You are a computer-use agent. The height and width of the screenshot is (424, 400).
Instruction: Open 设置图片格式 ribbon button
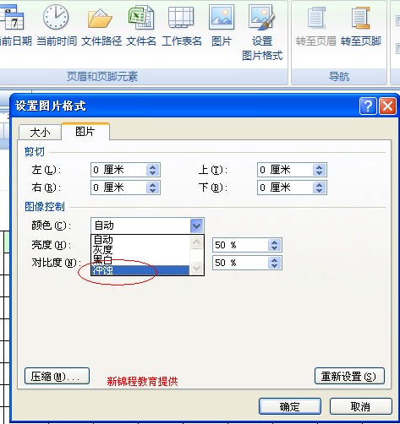point(262,32)
